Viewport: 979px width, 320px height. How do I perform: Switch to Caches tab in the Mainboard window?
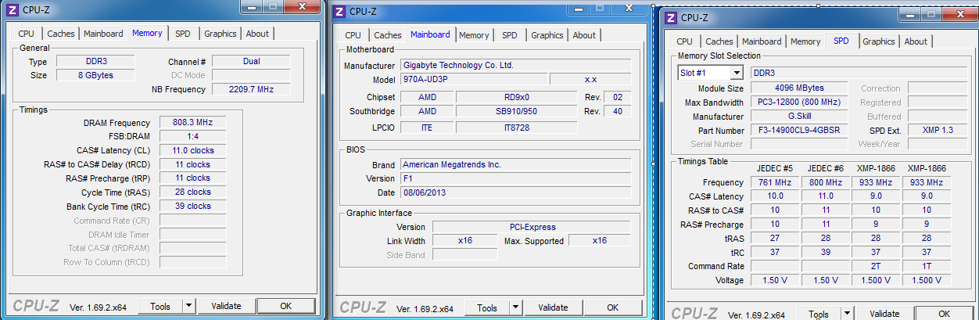(387, 35)
